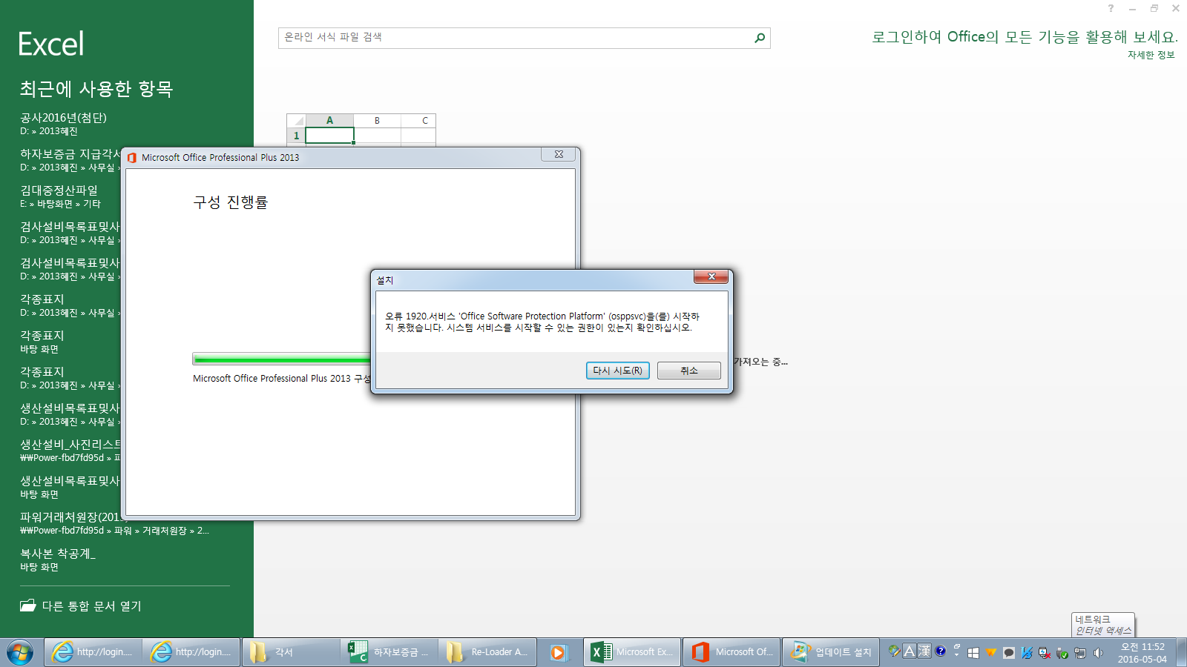Click the globe-with-pencil IME icon

(895, 651)
